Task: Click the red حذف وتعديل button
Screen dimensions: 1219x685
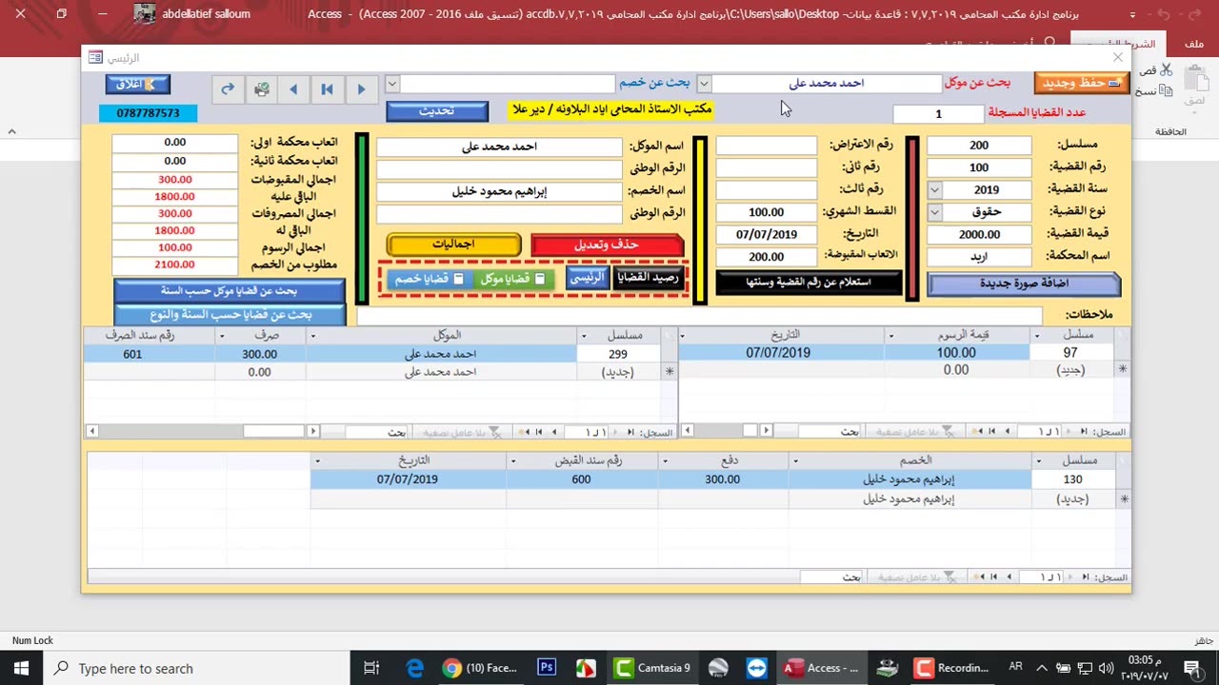Action: pyautogui.click(x=607, y=245)
